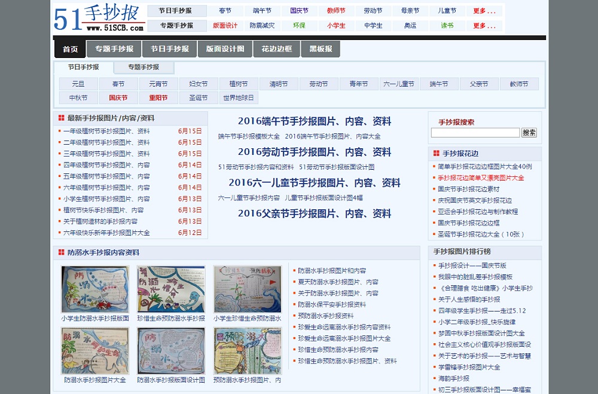
Task: Click the 植树节 holiday button
Action: coord(239,84)
